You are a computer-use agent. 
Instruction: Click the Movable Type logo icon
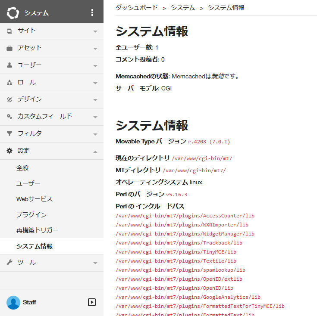tap(13, 13)
